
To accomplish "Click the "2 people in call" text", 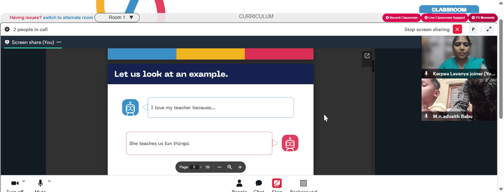I will click(30, 30).
